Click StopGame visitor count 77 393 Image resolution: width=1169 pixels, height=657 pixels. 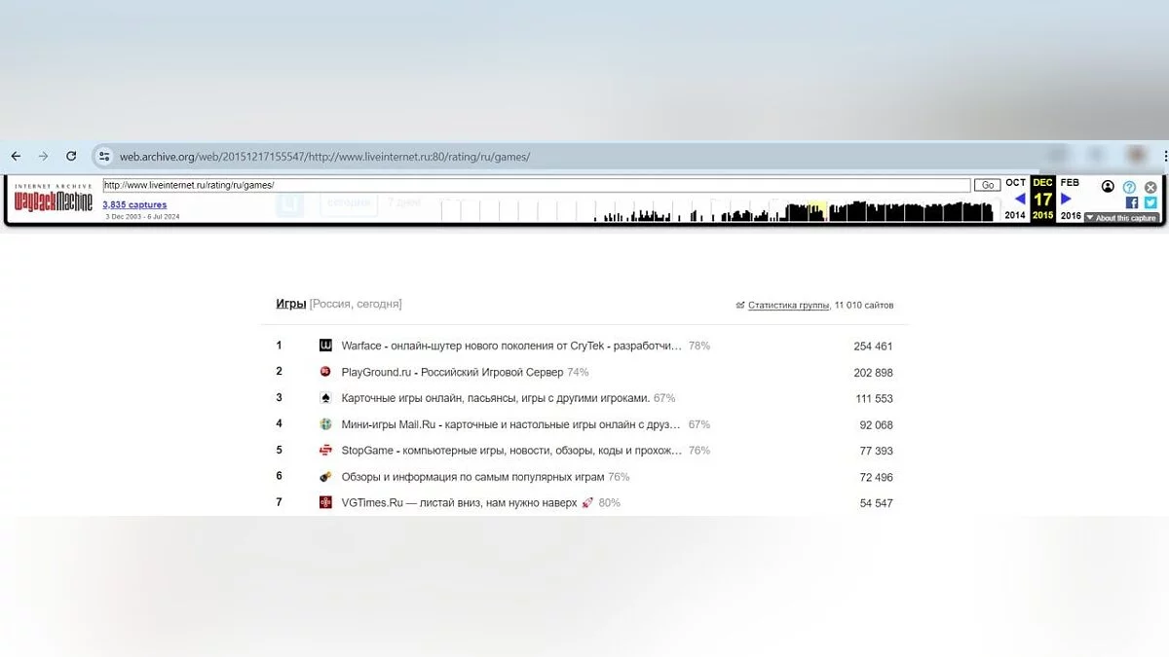[876, 452]
